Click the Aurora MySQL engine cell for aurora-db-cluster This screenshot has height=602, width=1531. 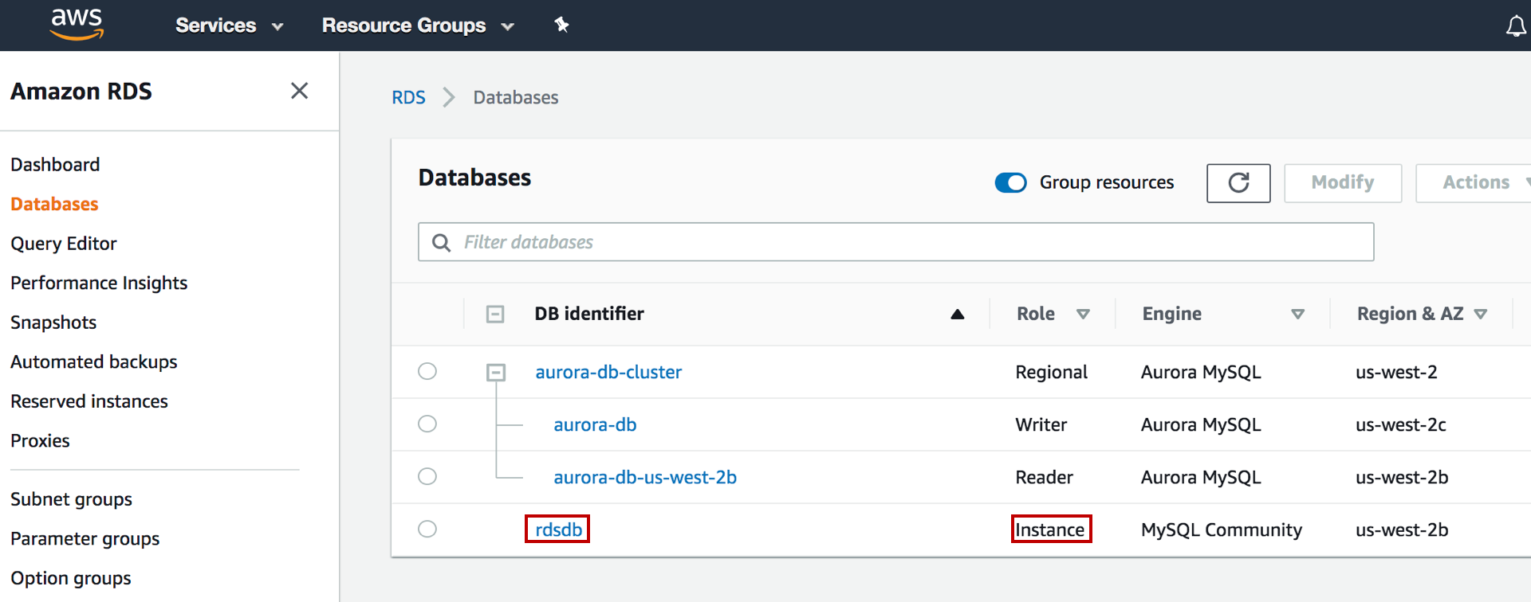1201,372
